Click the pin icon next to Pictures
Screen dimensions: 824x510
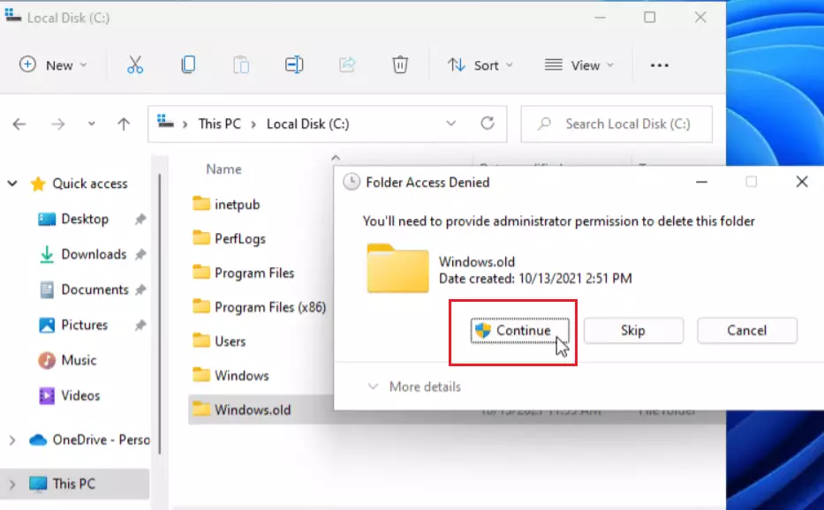pos(140,325)
